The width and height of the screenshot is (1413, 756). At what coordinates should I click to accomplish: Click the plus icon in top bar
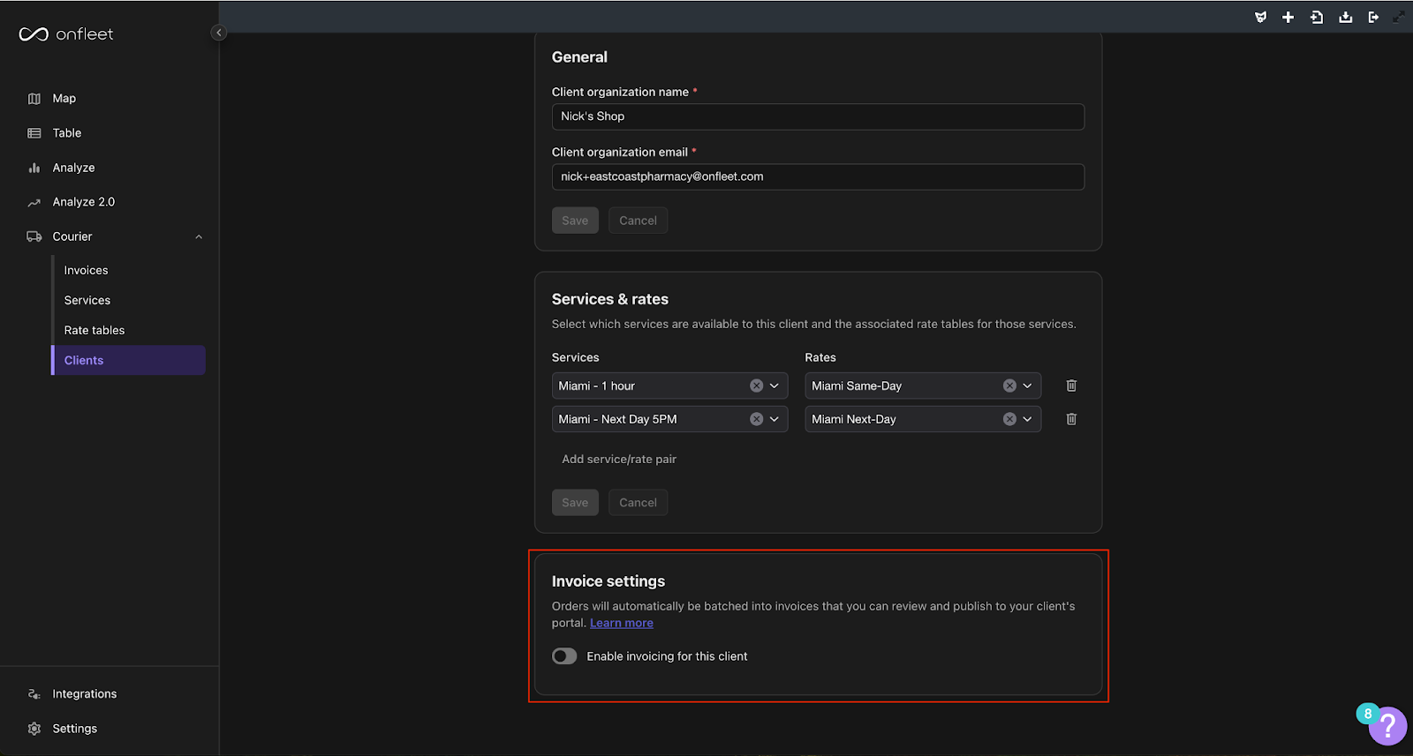(x=1288, y=17)
